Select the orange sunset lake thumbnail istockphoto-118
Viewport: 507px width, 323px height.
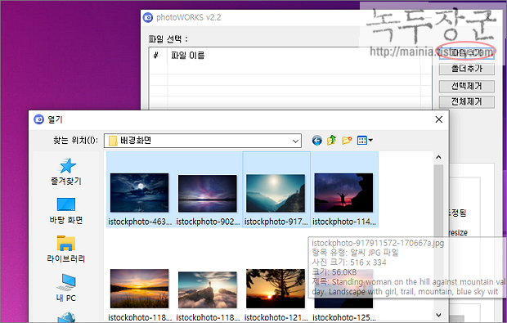click(x=139, y=289)
